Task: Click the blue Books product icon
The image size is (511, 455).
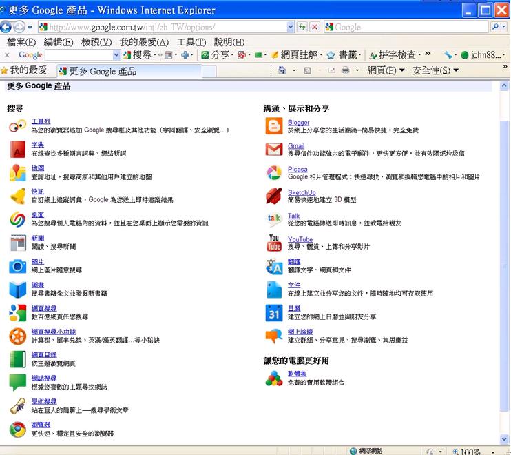Action: click(18, 290)
